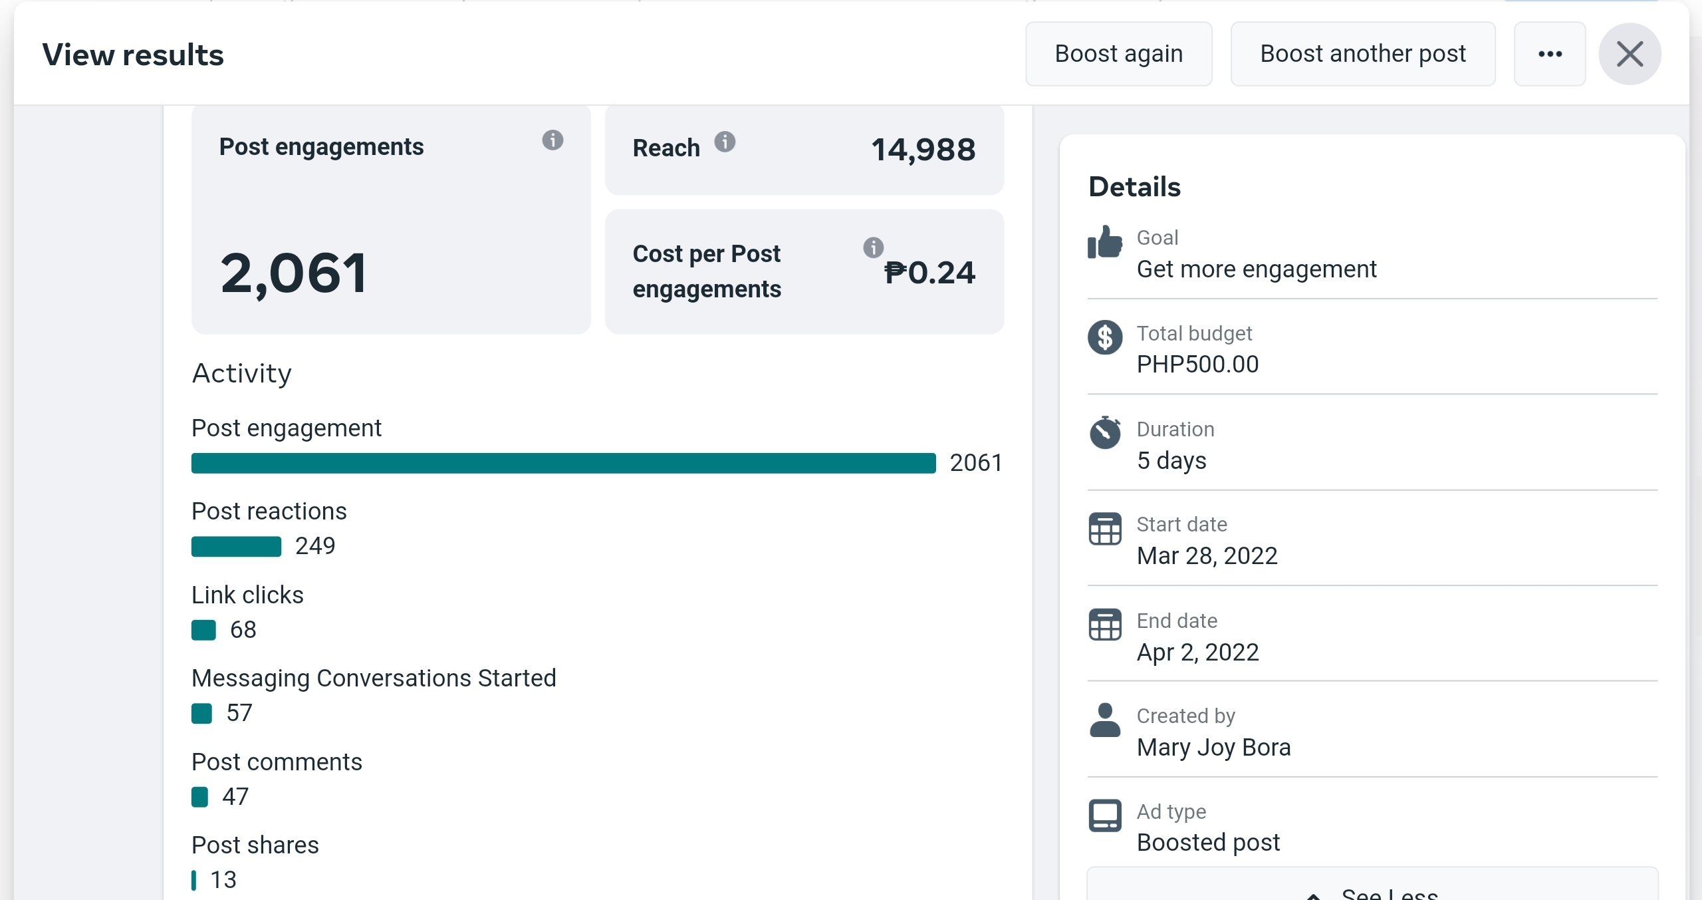Click the Start date calendar icon
The width and height of the screenshot is (1702, 900).
[1105, 529]
